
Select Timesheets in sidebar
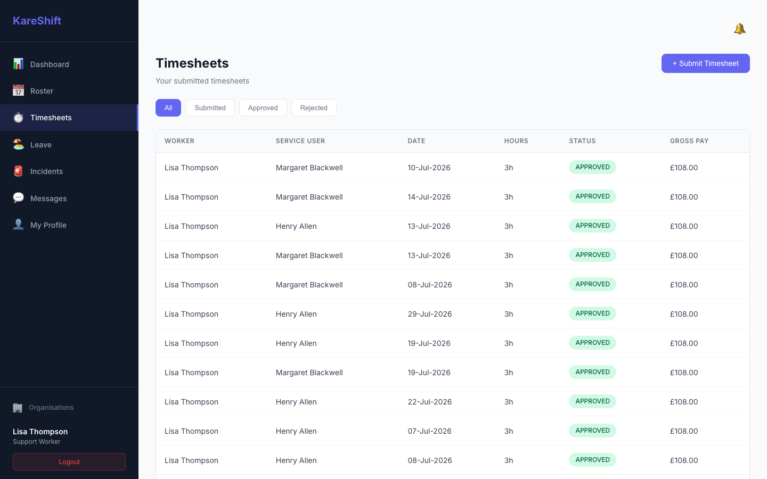[69, 118]
